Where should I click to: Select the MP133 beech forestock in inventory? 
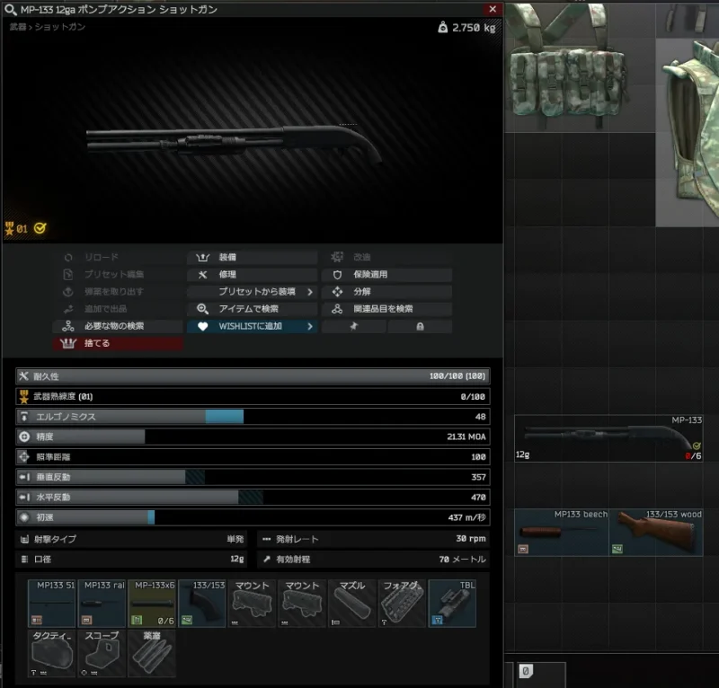tap(561, 533)
